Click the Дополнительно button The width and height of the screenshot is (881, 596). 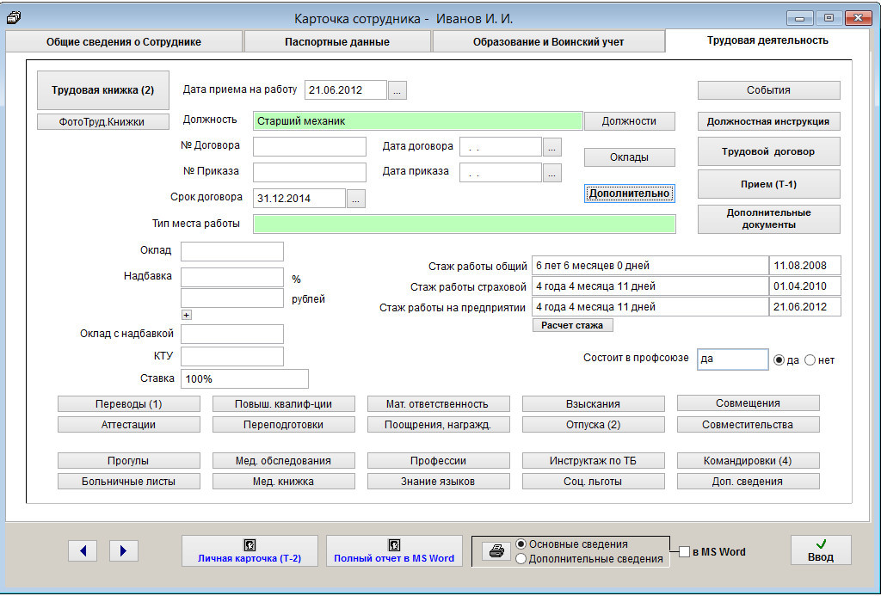(x=629, y=194)
